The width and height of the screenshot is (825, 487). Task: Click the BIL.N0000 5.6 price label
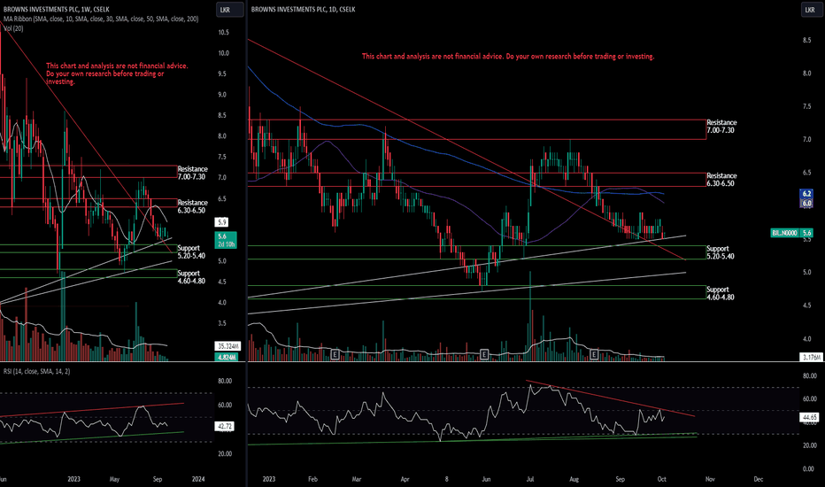792,232
